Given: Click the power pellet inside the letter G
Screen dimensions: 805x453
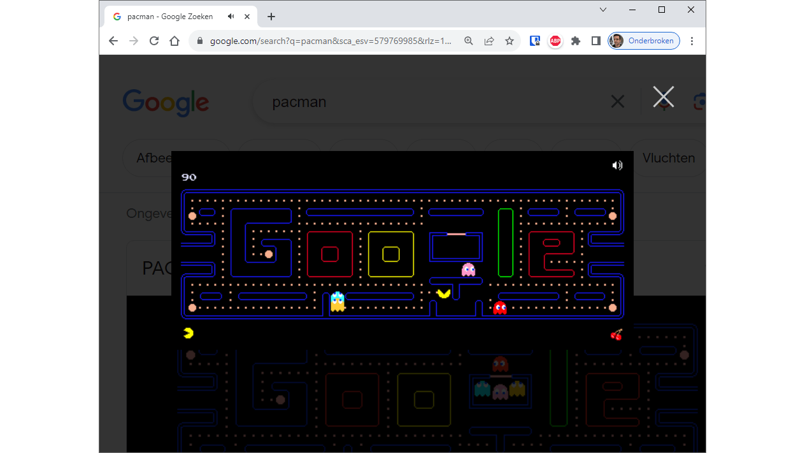Looking at the screenshot, I should 269,254.
